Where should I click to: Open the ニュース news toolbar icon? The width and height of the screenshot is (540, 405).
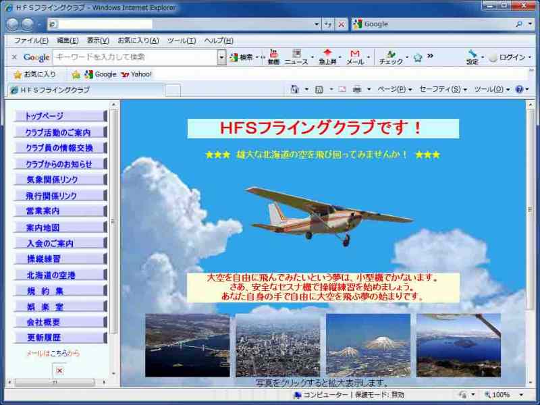[296, 57]
